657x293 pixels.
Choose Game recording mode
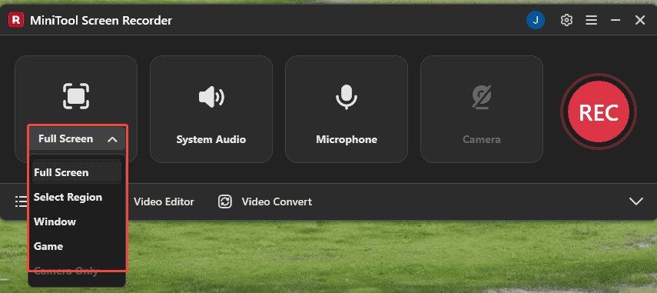[x=77, y=246]
